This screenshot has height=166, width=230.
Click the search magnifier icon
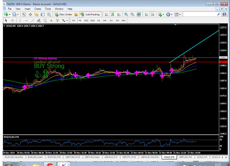pos(219,14)
